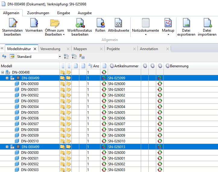The image size is (218, 172).
Task: Click the Vormerken ribbon icon
Action: click(x=34, y=23)
